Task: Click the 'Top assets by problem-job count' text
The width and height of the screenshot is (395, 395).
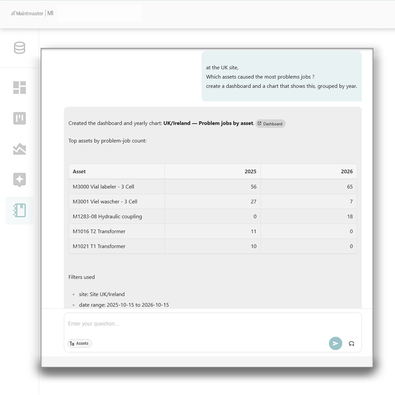Action: click(x=107, y=141)
